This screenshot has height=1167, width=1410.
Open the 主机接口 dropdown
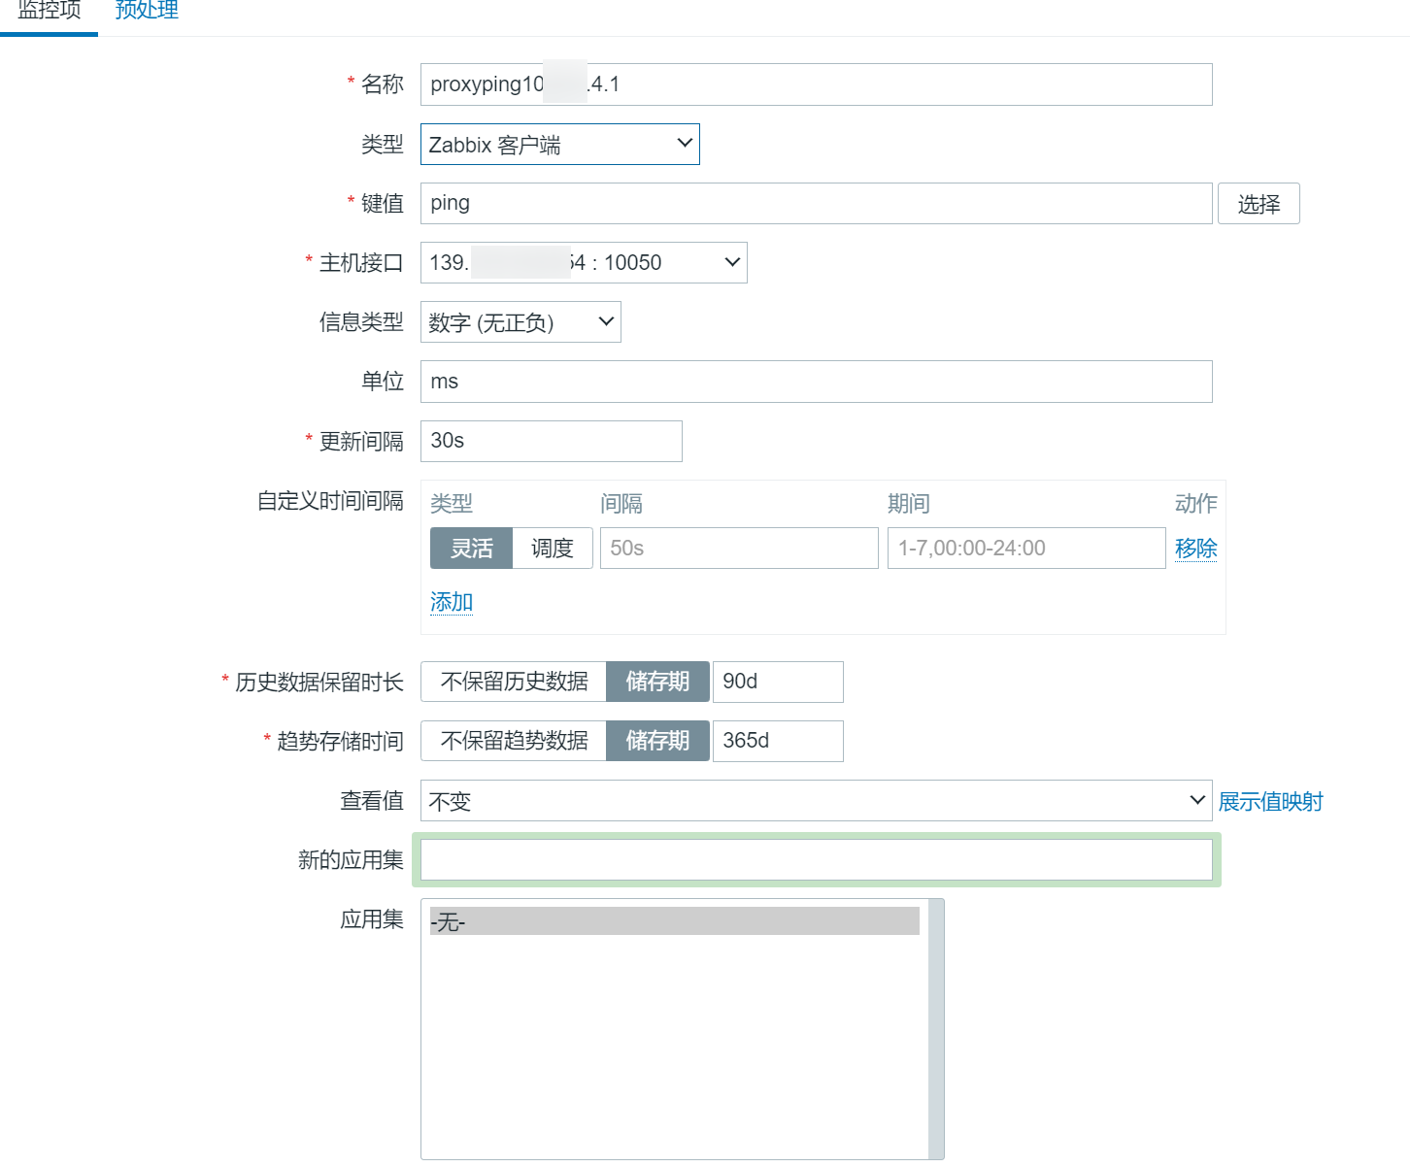[x=583, y=263]
